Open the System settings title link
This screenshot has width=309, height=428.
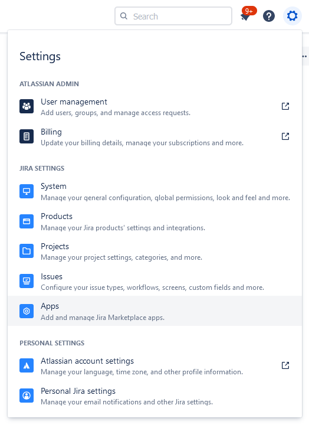tap(54, 187)
